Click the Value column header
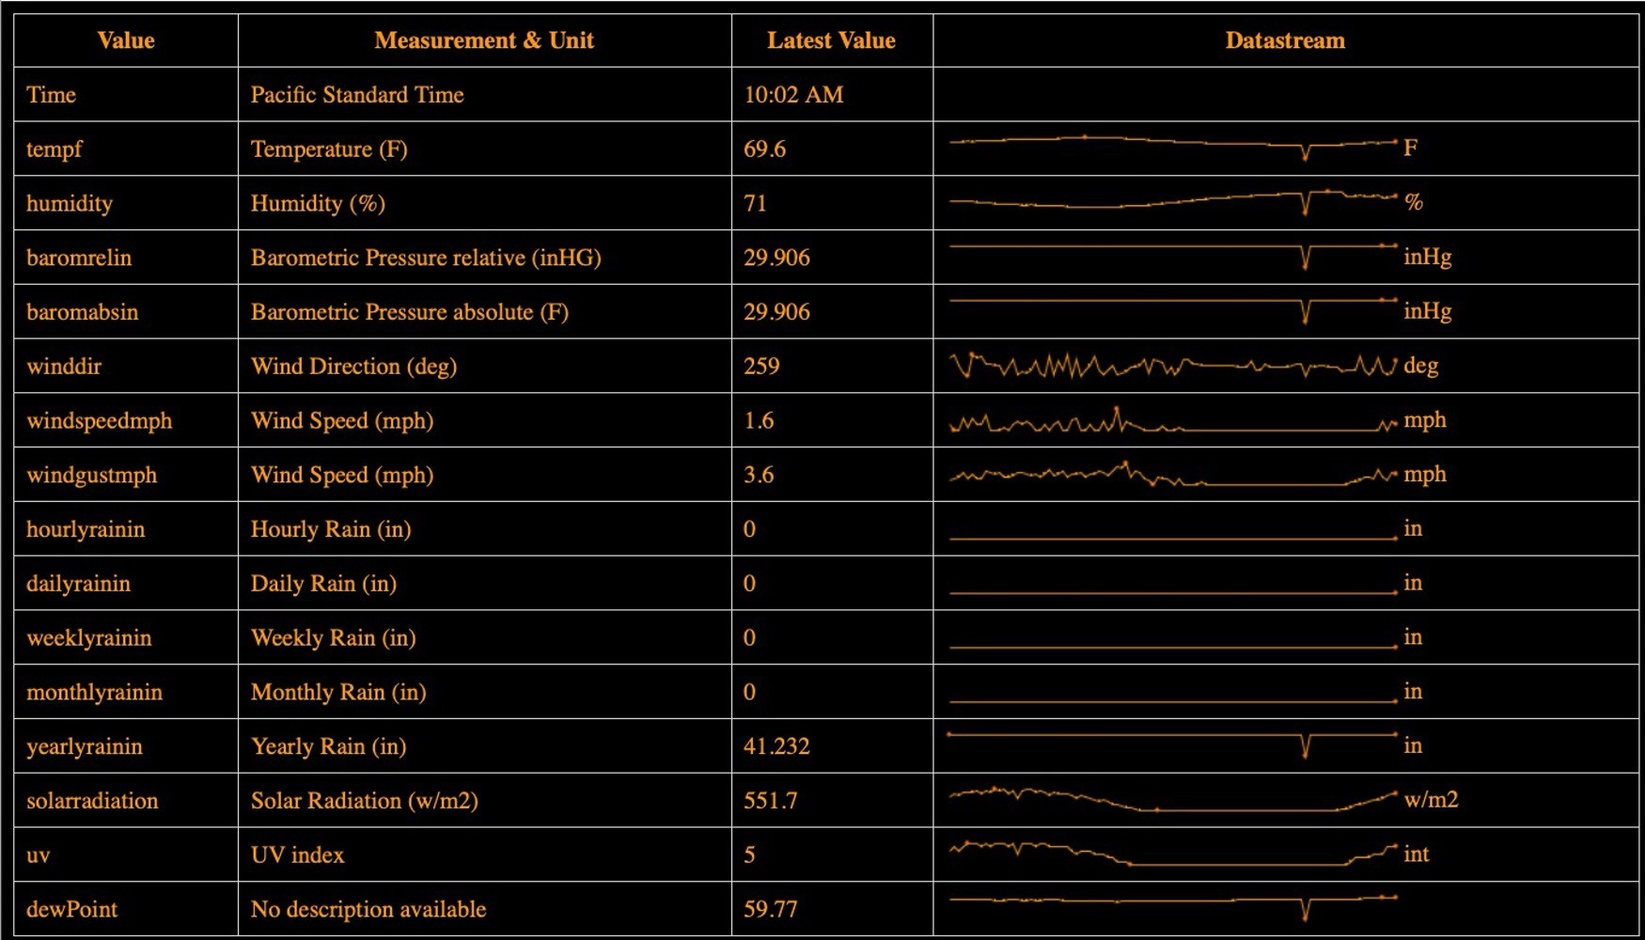Image resolution: width=1645 pixels, height=940 pixels. tap(126, 40)
